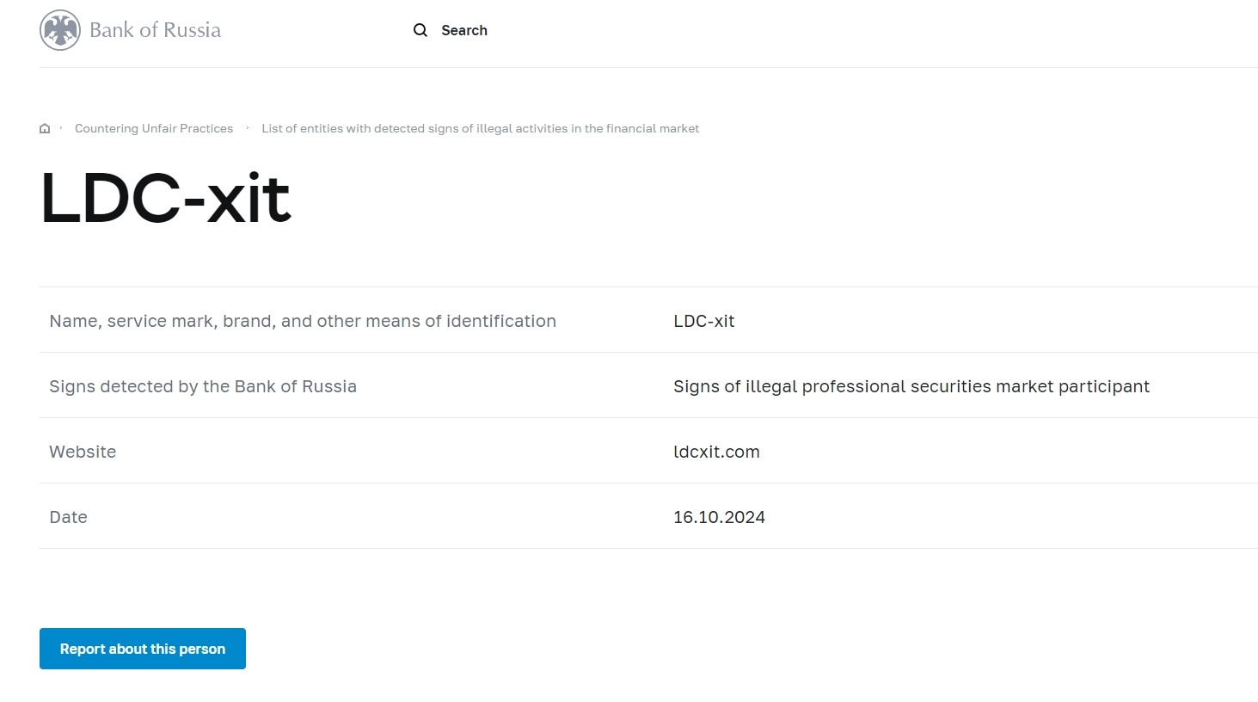Click the Bank of Russia wordmark text
This screenshot has height=702, width=1258.
pos(155,30)
